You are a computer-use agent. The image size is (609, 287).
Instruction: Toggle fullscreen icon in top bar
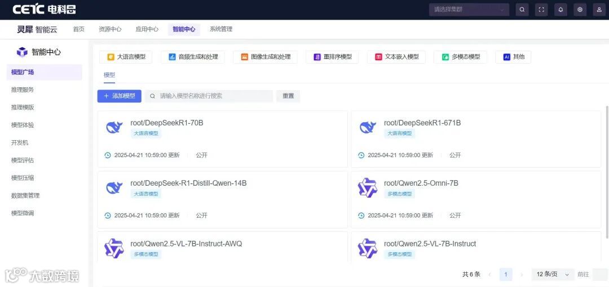point(541,10)
